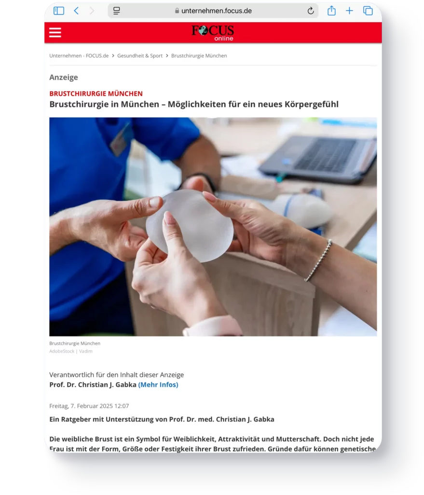Click the AdobeStock | Vadim image credit
Viewport: 424px width, 495px height.
click(71, 351)
